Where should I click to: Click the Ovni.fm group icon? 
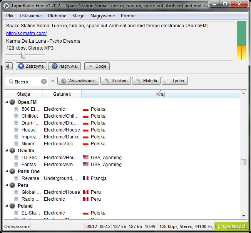pos(12,150)
